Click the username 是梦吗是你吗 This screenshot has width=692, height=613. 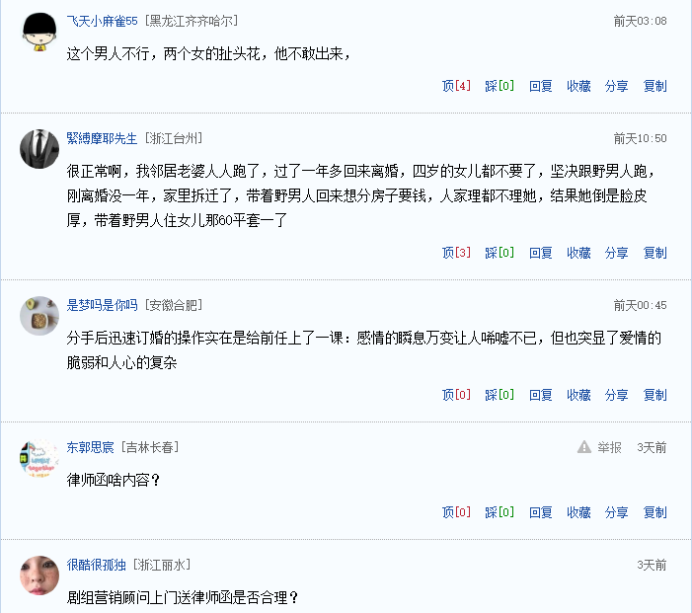(x=102, y=305)
